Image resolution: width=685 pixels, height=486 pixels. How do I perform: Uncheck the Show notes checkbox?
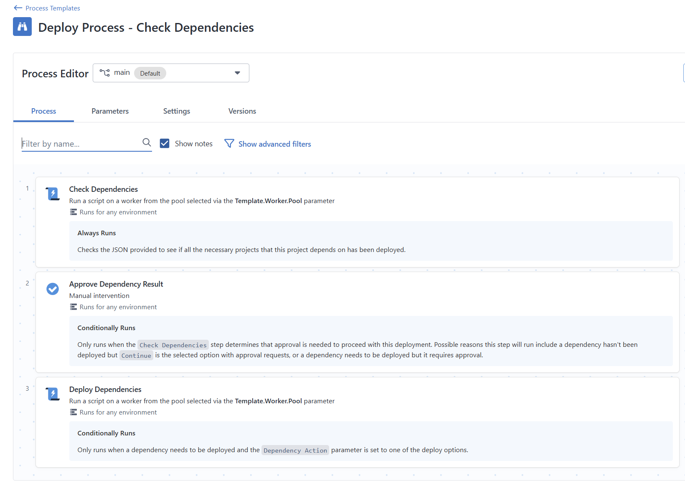(x=165, y=143)
